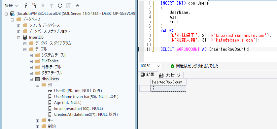Click the column icon beside UserName
The height and width of the screenshot is (129, 277).
click(50, 97)
